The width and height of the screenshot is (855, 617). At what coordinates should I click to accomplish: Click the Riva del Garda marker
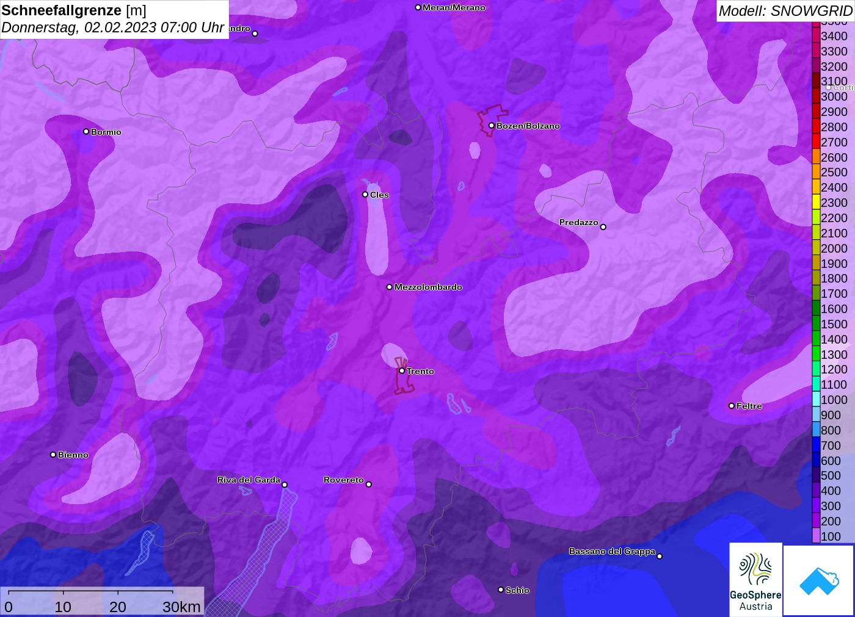pos(285,485)
